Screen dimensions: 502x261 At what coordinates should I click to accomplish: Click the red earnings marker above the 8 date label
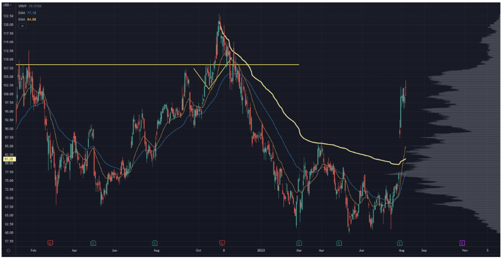click(x=222, y=243)
